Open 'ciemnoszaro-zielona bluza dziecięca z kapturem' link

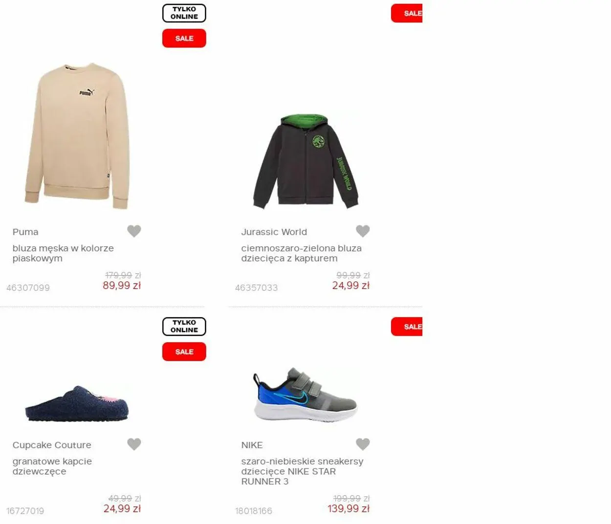(301, 253)
